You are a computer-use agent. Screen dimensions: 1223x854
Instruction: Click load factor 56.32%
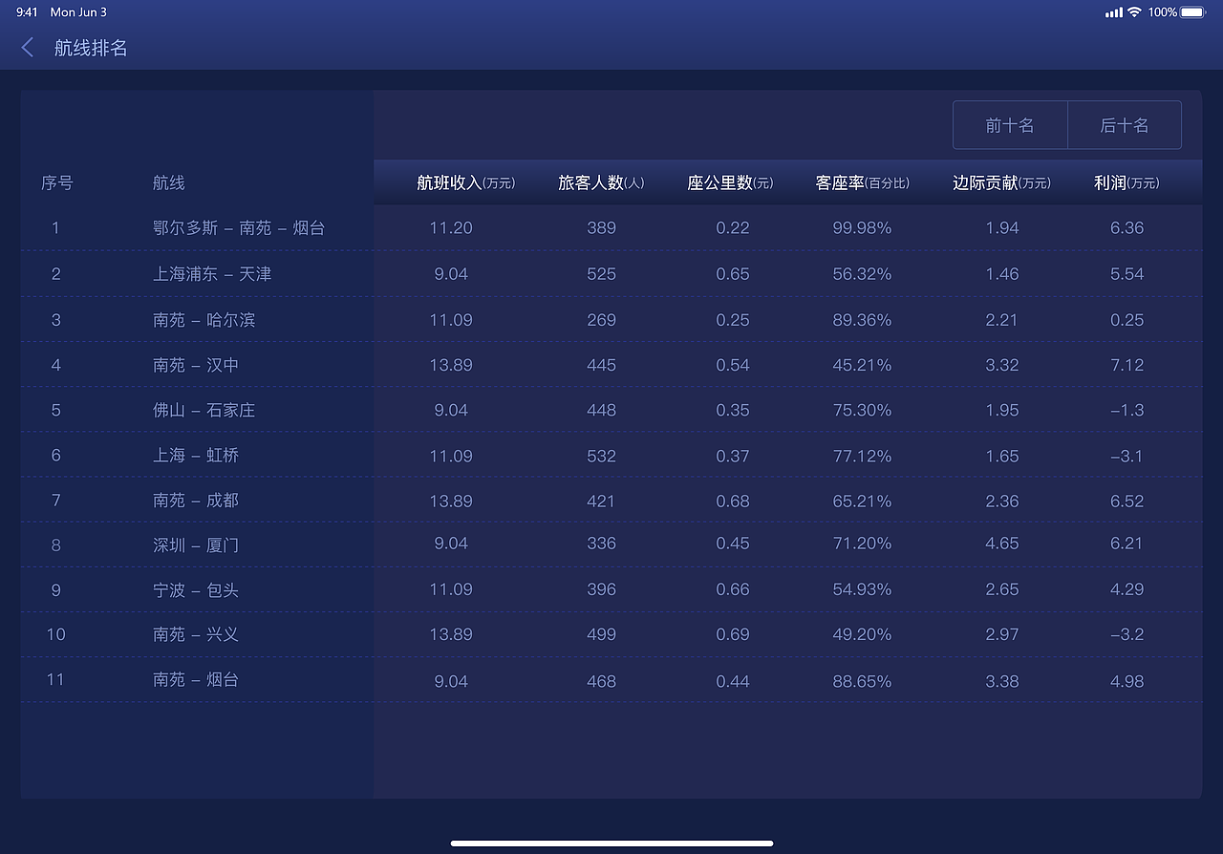(x=862, y=273)
